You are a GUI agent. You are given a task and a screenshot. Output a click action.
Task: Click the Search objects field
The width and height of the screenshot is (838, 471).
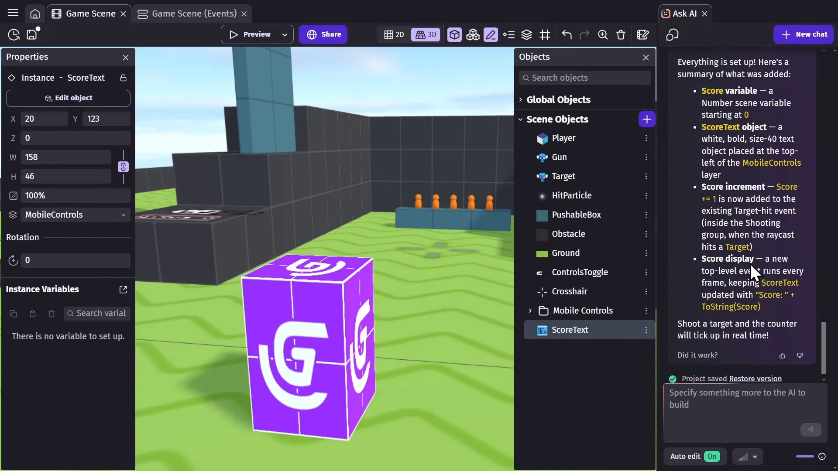(x=584, y=78)
